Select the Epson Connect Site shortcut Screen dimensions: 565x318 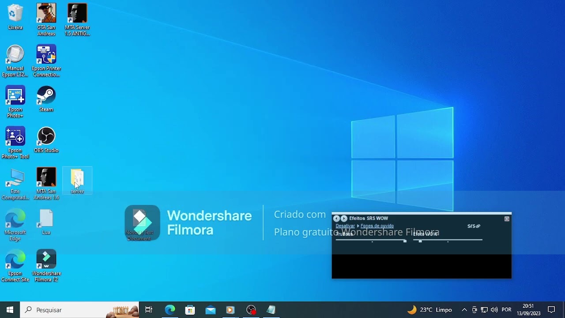click(15, 266)
